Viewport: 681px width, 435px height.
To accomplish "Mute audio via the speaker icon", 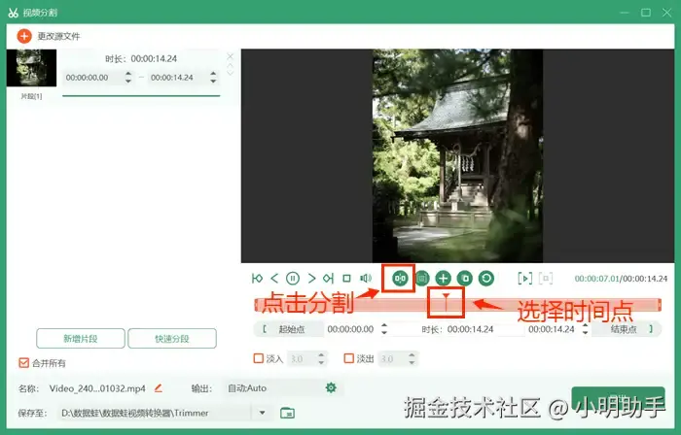I will tap(366, 278).
